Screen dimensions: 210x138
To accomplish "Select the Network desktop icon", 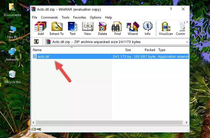I will [x=12, y=55].
